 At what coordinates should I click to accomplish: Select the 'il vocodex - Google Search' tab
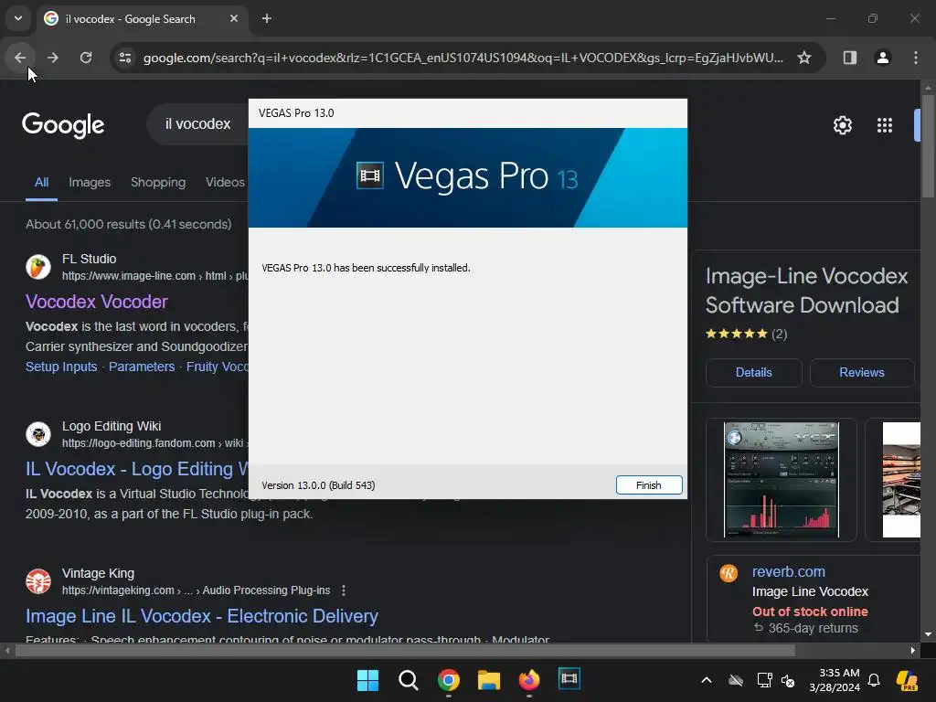click(x=142, y=19)
